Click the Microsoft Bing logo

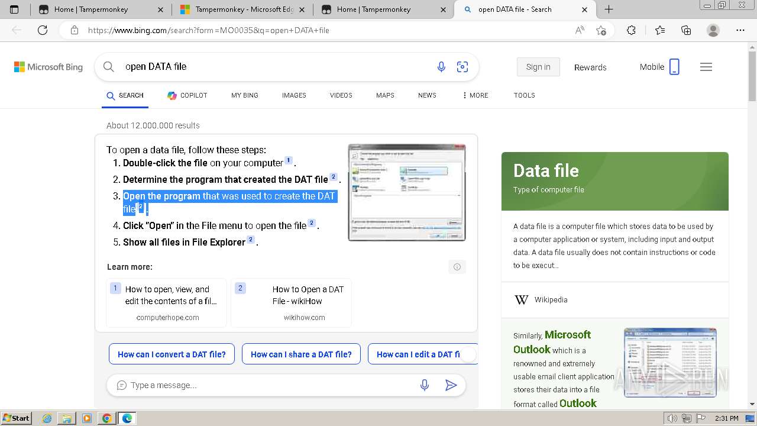[48, 67]
